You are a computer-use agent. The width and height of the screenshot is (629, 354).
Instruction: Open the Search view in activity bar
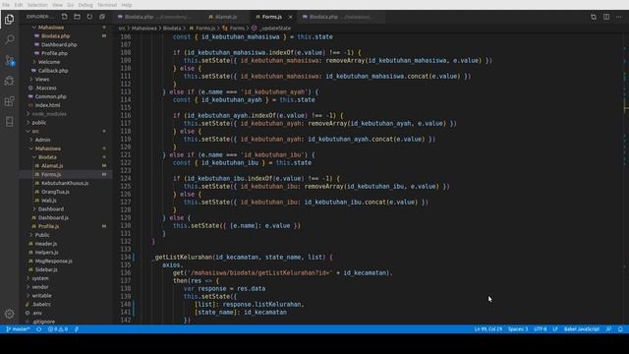click(9, 39)
